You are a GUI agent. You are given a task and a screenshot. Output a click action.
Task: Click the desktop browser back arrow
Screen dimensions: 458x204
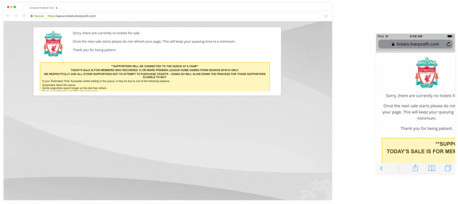point(8,16)
